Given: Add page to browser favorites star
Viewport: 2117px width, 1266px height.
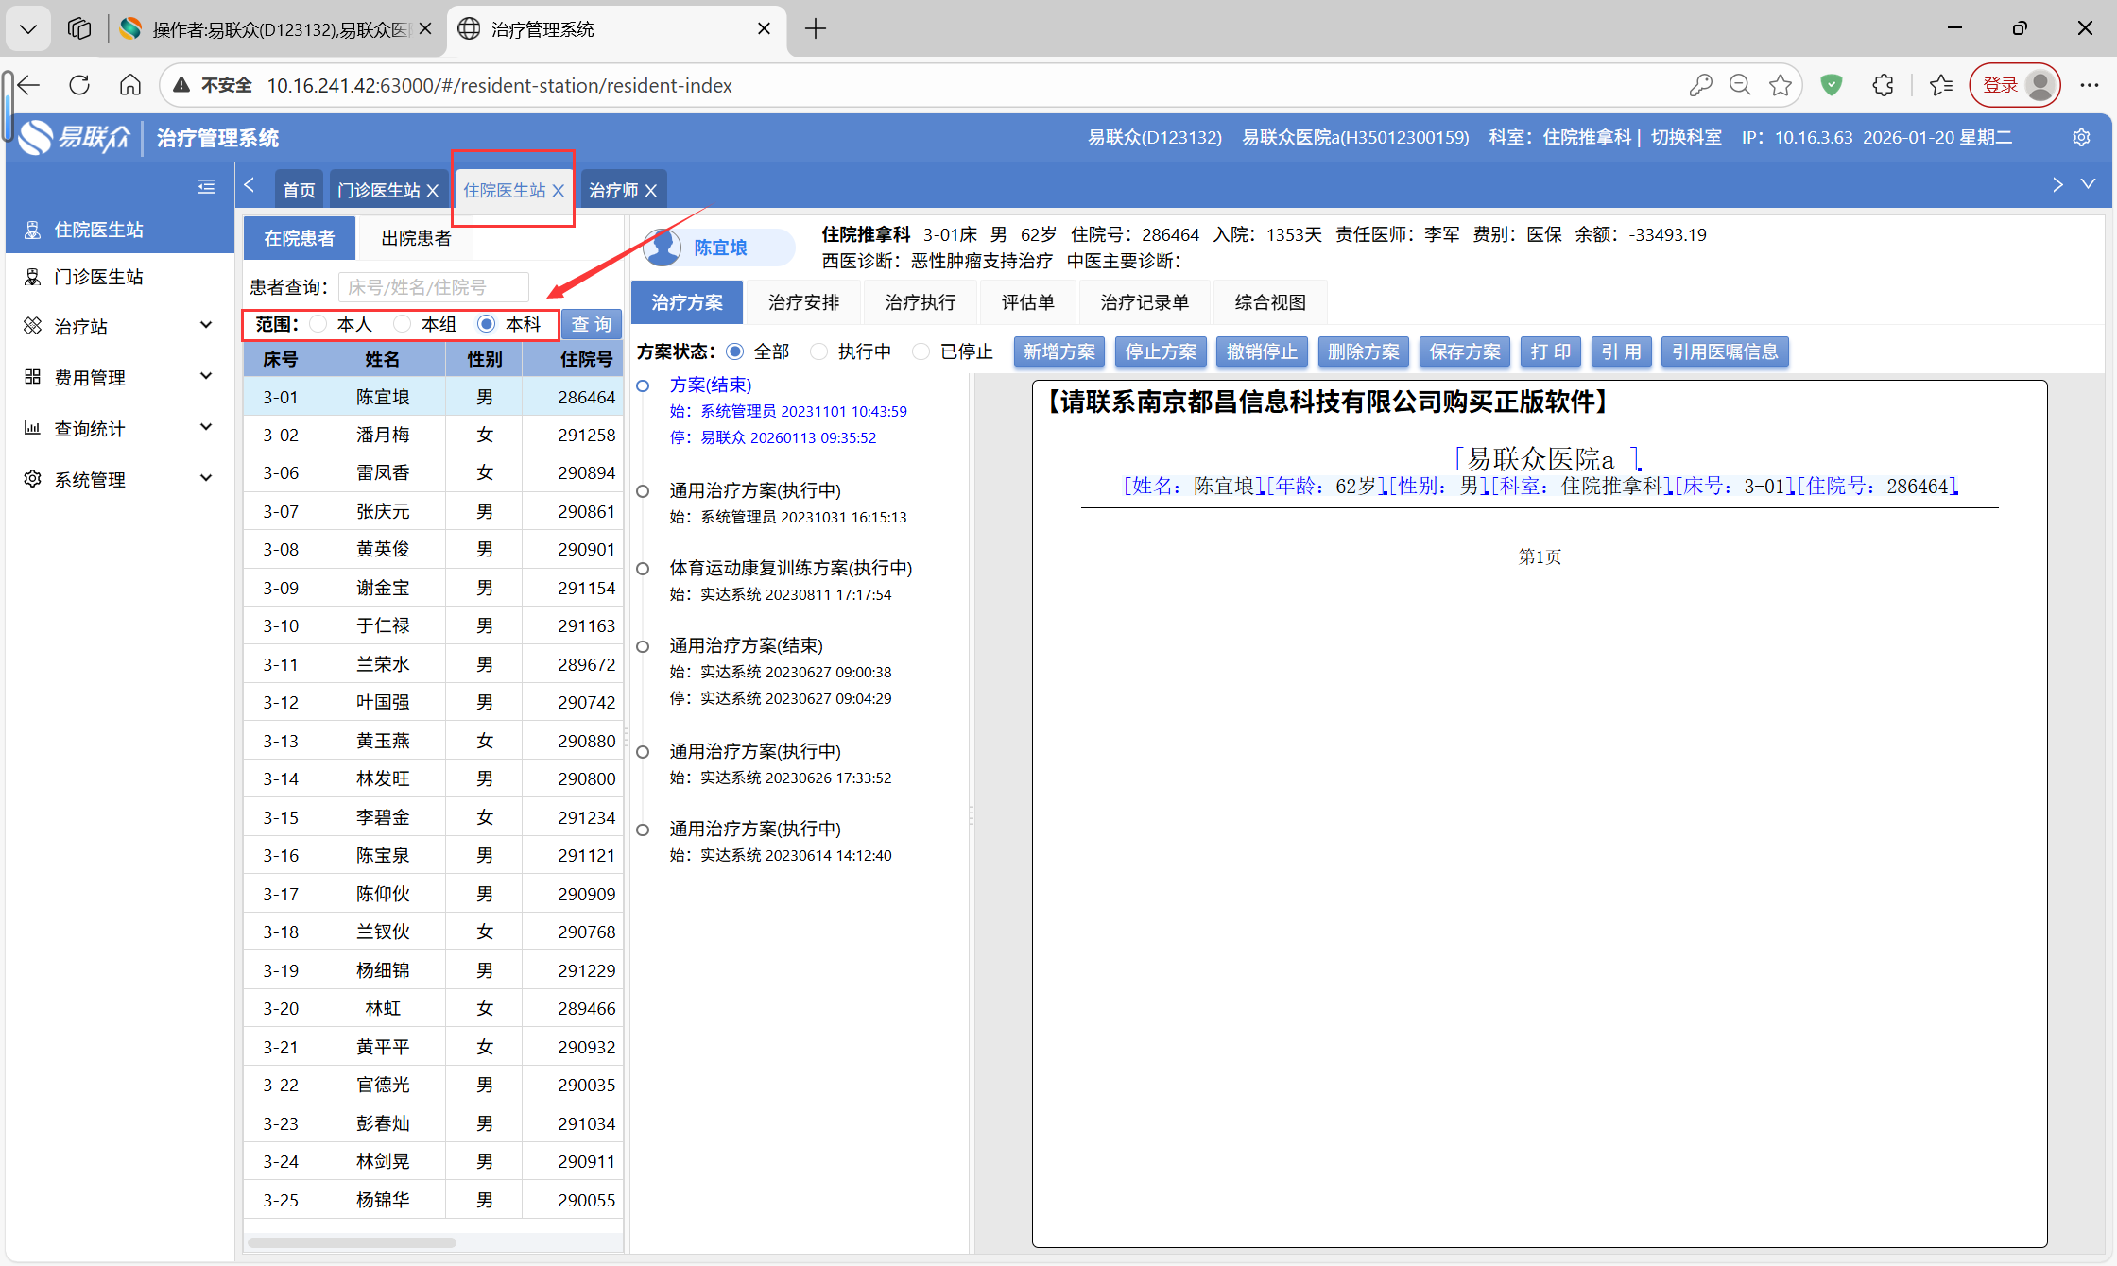Looking at the screenshot, I should 1781,85.
